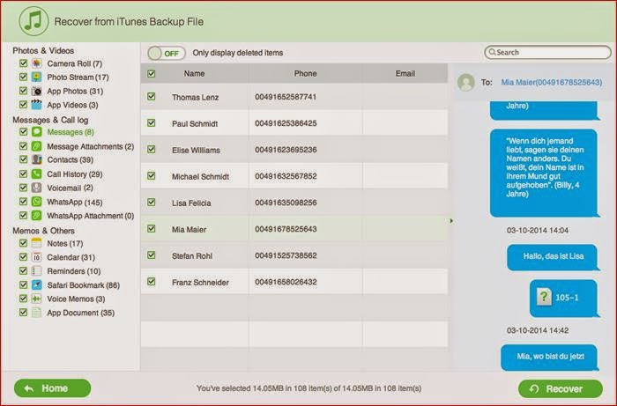Select Contacts (39) category

tap(70, 159)
